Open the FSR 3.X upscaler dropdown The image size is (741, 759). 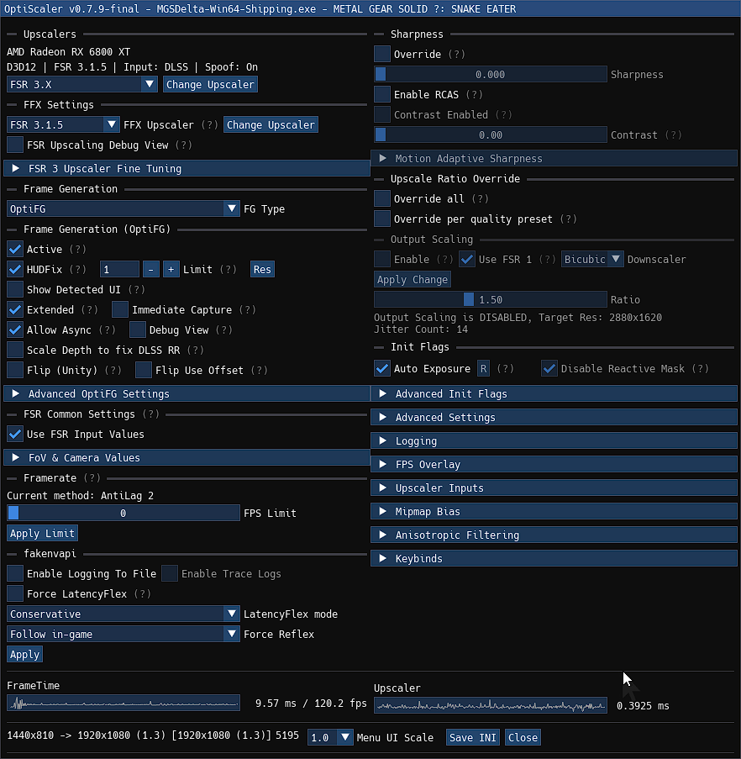pos(81,84)
